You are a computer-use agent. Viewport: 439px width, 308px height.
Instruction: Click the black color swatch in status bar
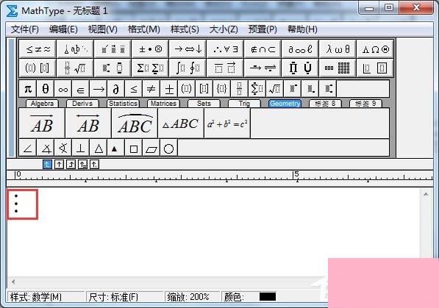(x=268, y=297)
